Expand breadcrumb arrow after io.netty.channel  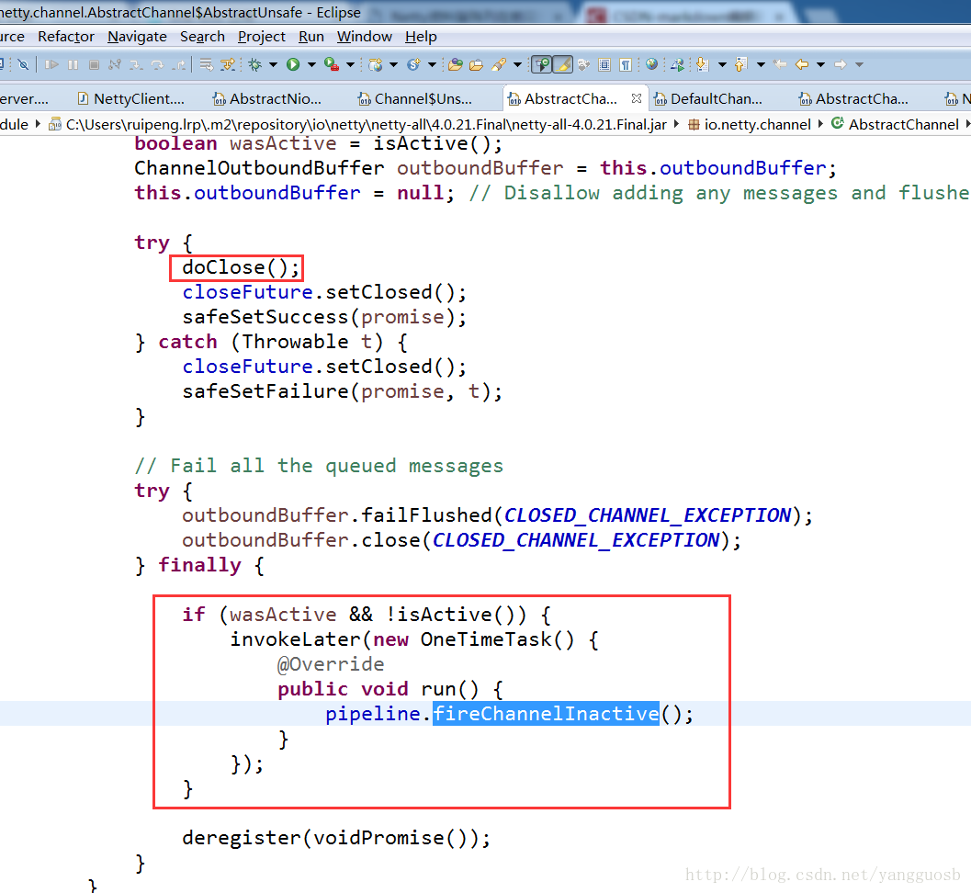click(820, 124)
